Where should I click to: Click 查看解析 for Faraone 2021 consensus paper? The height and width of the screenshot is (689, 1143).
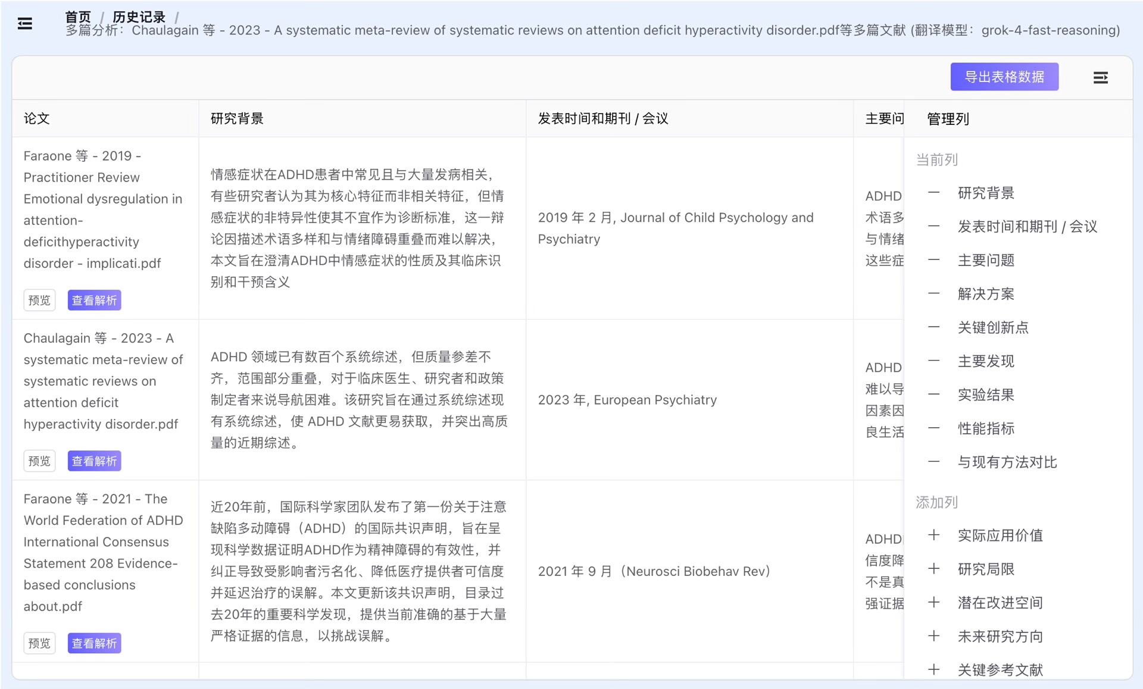94,643
